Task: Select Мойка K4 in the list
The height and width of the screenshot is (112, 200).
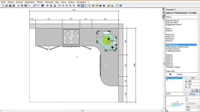Action: [170, 35]
